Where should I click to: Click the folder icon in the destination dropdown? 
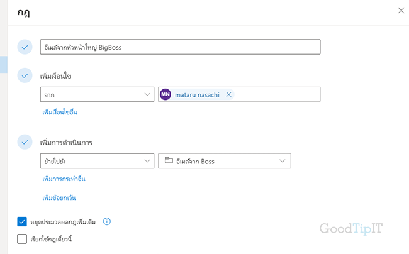point(169,160)
